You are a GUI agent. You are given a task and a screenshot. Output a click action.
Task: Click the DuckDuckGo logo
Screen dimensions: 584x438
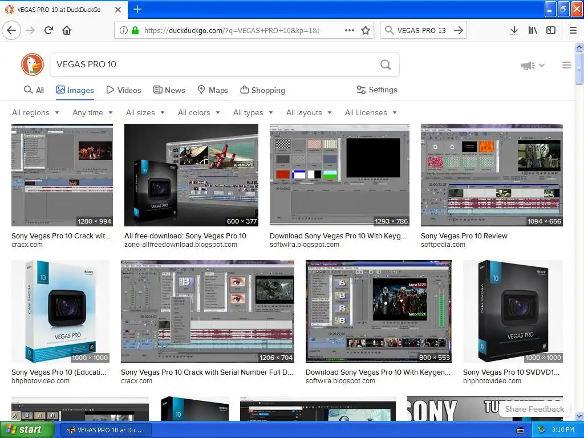(x=33, y=64)
